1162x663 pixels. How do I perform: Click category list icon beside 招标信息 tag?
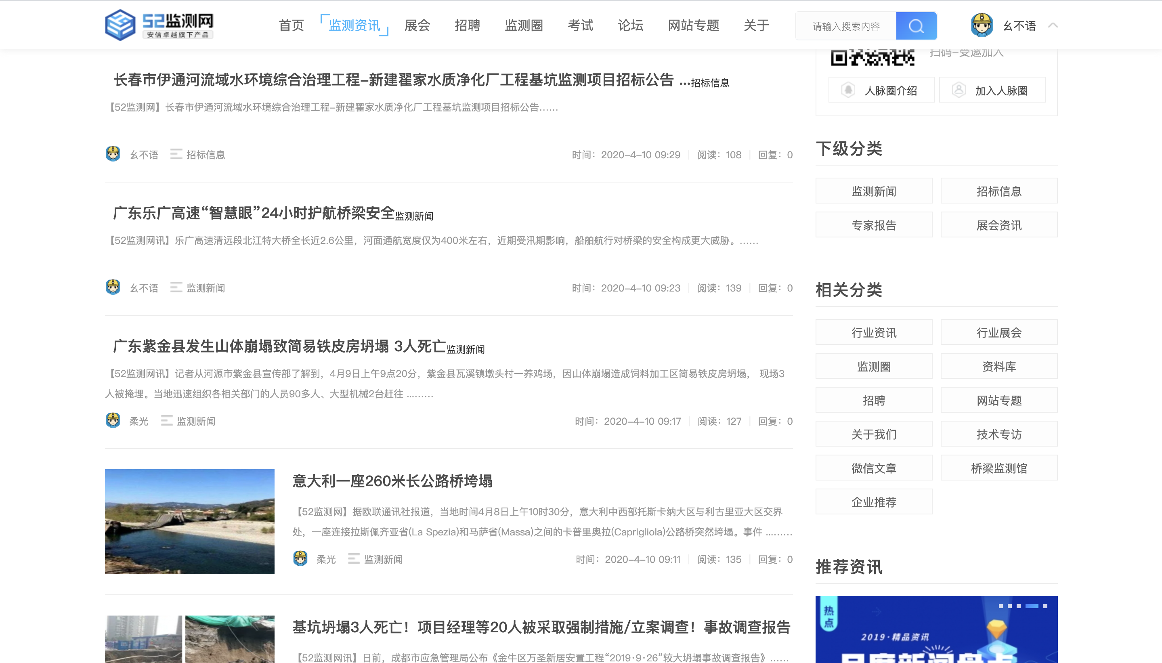176,154
